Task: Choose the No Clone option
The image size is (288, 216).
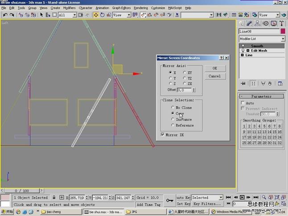Action: pyautogui.click(x=173, y=107)
